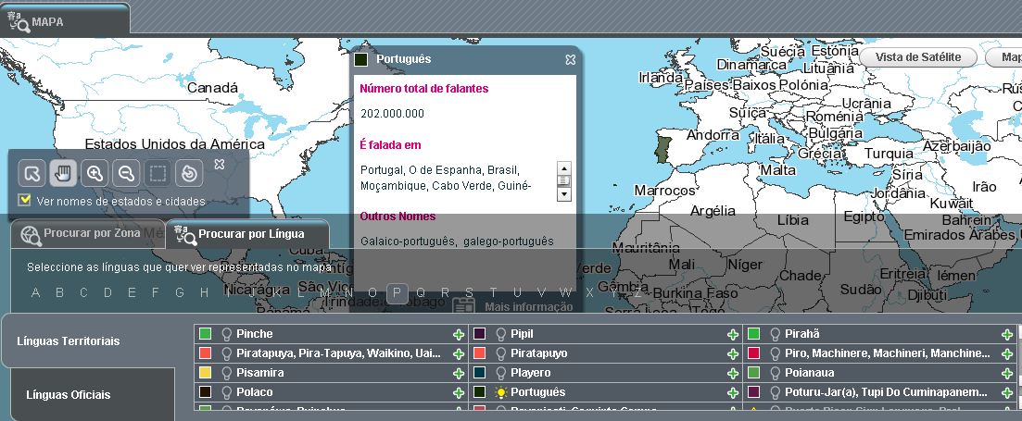Filter languages by letter G
Screen dimensions: 1022x421
click(180, 292)
